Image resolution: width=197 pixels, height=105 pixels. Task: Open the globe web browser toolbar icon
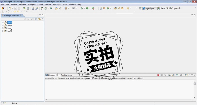(51, 8)
